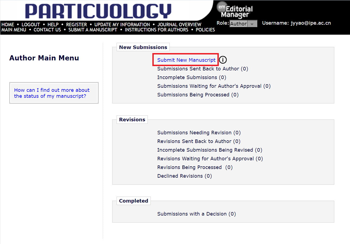Click Submissions with a Decision (0)
Screen dimensions: 350x244
coord(197,214)
